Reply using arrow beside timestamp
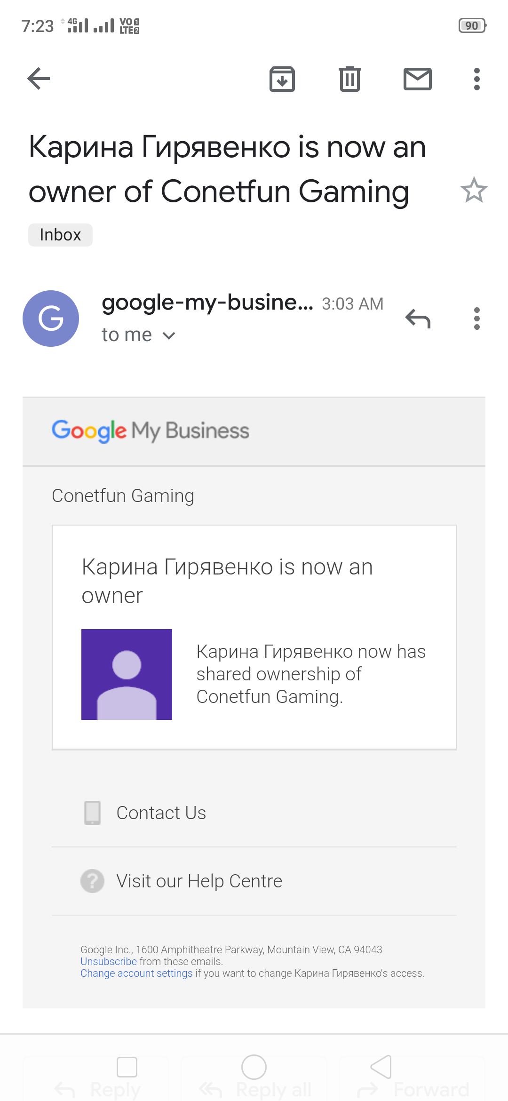The image size is (508, 1101). click(418, 319)
